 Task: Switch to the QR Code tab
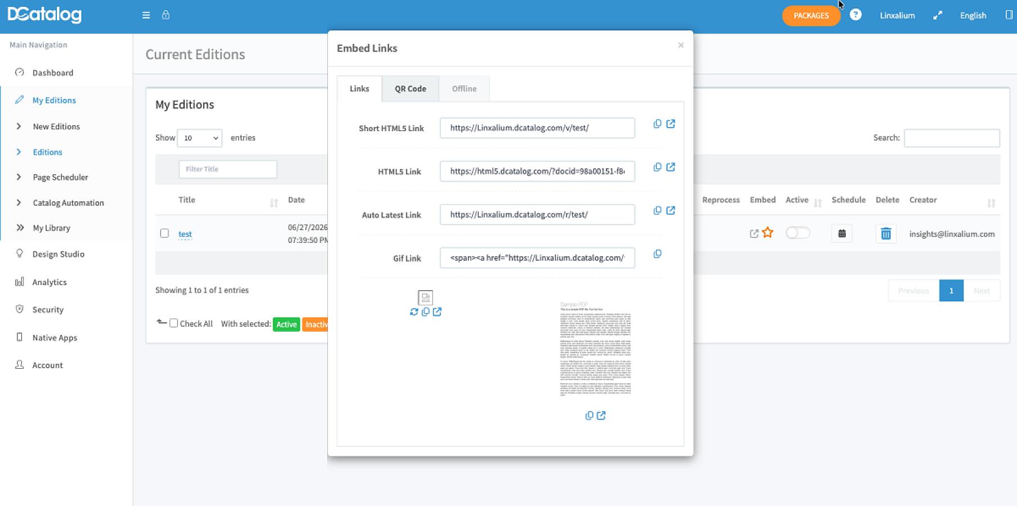pos(411,89)
